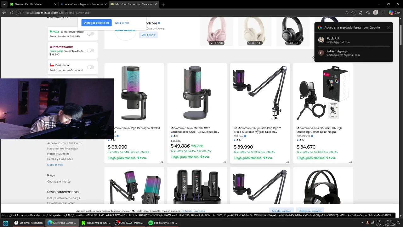Dismiss the Google sign-in popup
This screenshot has width=403, height=227.
pos(388,27)
